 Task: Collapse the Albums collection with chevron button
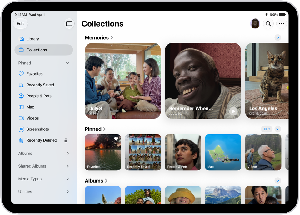[x=278, y=181]
